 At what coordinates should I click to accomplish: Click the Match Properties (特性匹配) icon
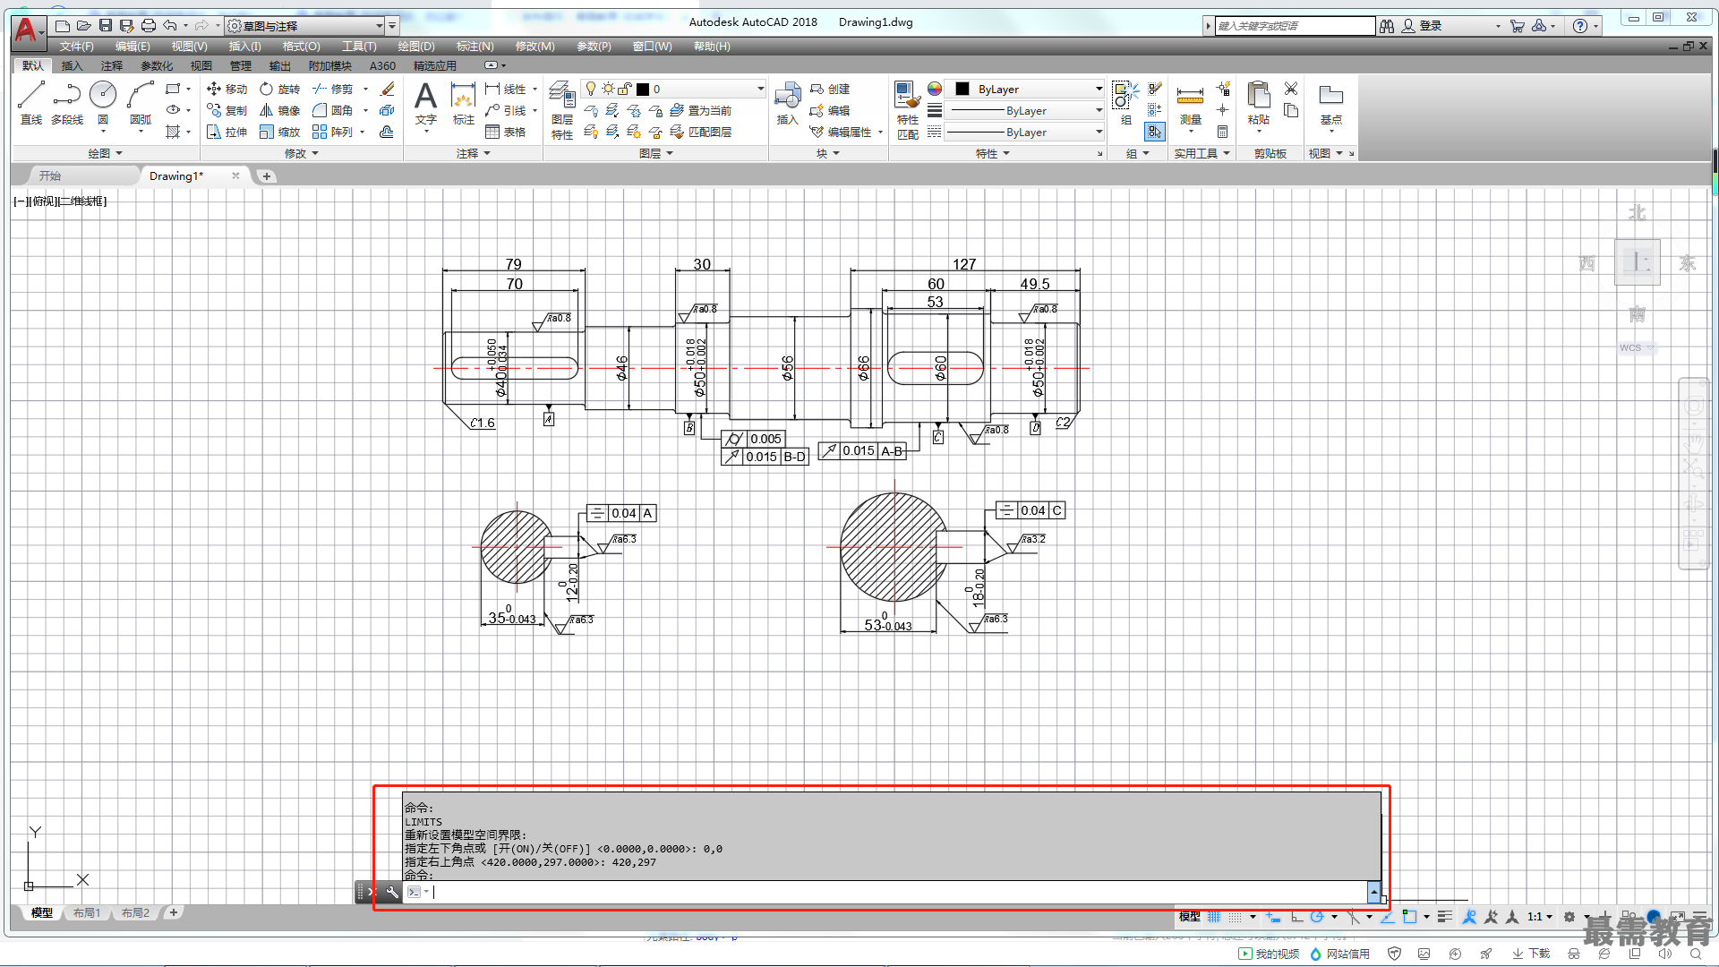tap(908, 110)
